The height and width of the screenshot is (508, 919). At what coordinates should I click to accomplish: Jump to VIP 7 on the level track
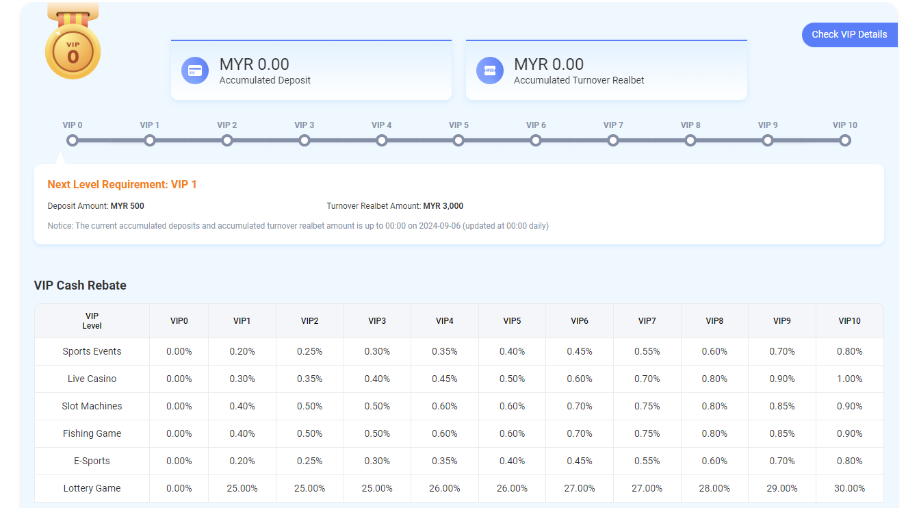613,140
